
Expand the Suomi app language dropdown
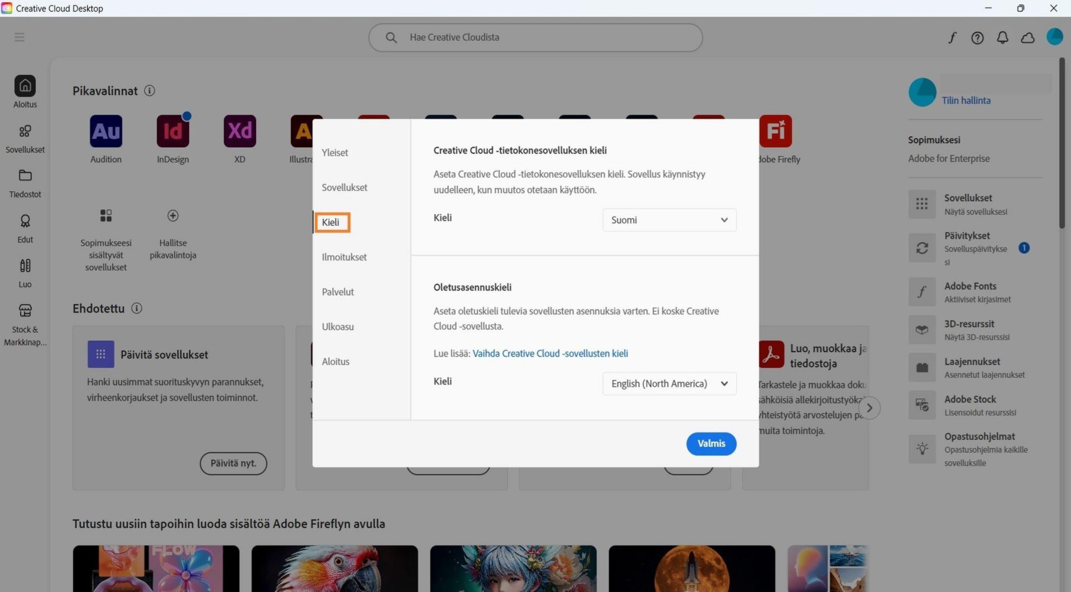coord(669,220)
